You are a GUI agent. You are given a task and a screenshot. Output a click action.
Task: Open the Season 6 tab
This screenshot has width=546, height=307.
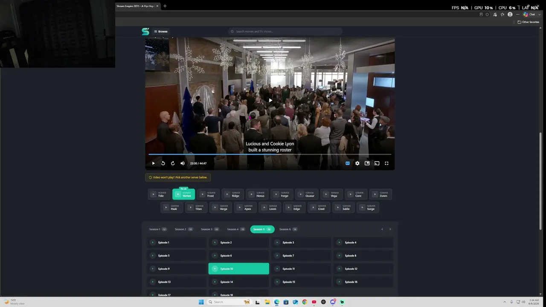click(288, 229)
